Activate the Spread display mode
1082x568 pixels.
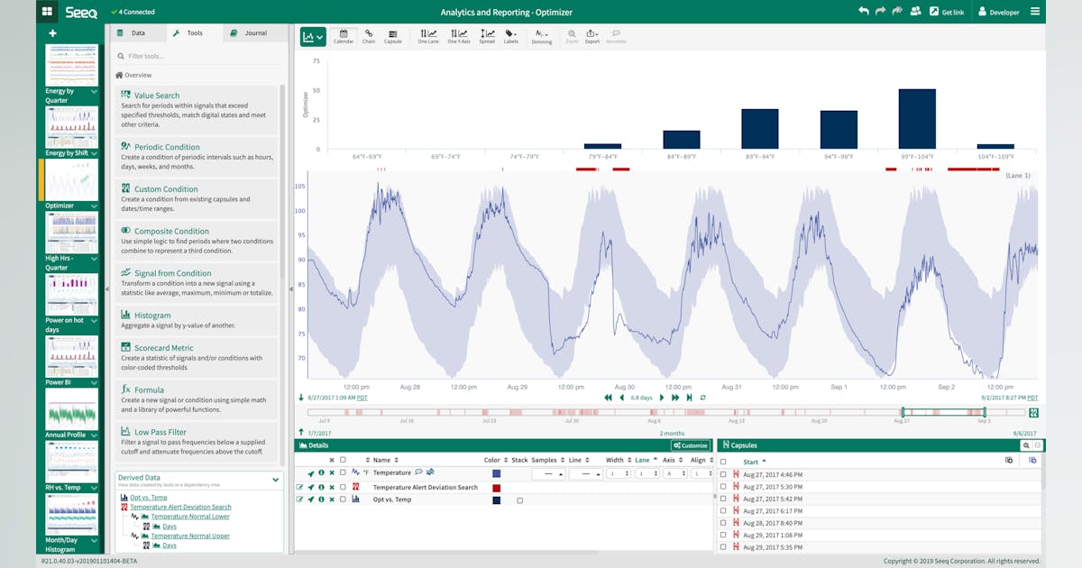coord(487,36)
